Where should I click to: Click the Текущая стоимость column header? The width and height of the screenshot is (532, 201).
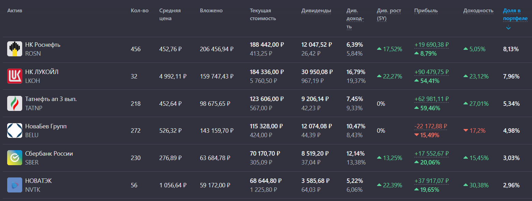point(263,15)
